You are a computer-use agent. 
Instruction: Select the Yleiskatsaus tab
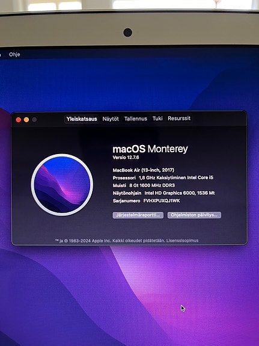tap(82, 119)
